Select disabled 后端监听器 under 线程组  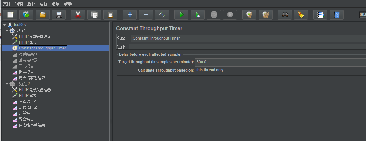click(x=28, y=60)
